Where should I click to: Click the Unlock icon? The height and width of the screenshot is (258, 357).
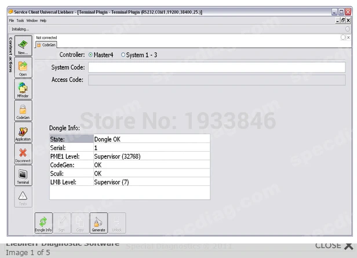(x=117, y=223)
